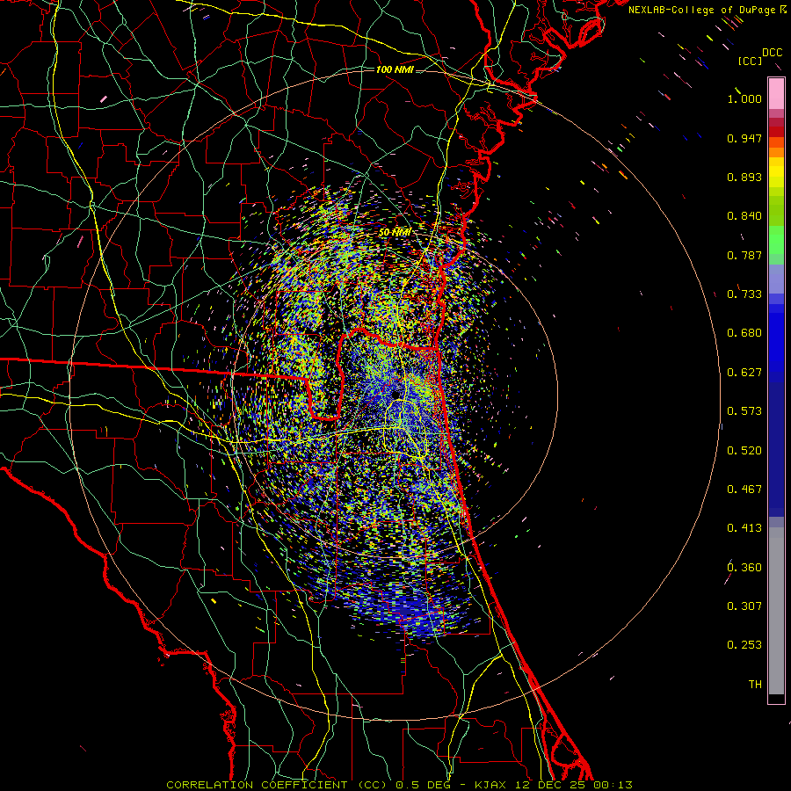The height and width of the screenshot is (791, 791).
Task: Select the 0.733 scale value
Action: click(x=744, y=294)
